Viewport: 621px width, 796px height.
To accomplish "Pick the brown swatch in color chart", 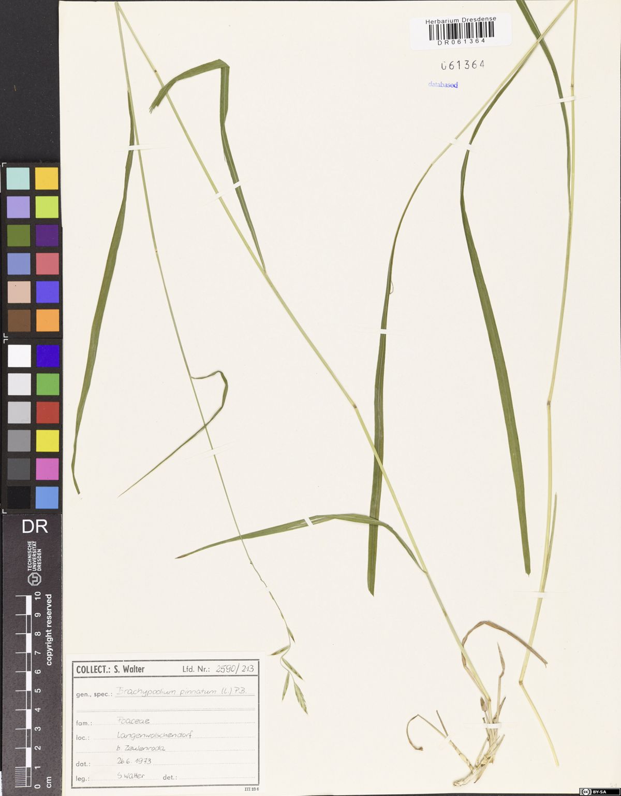I will pos(19,320).
